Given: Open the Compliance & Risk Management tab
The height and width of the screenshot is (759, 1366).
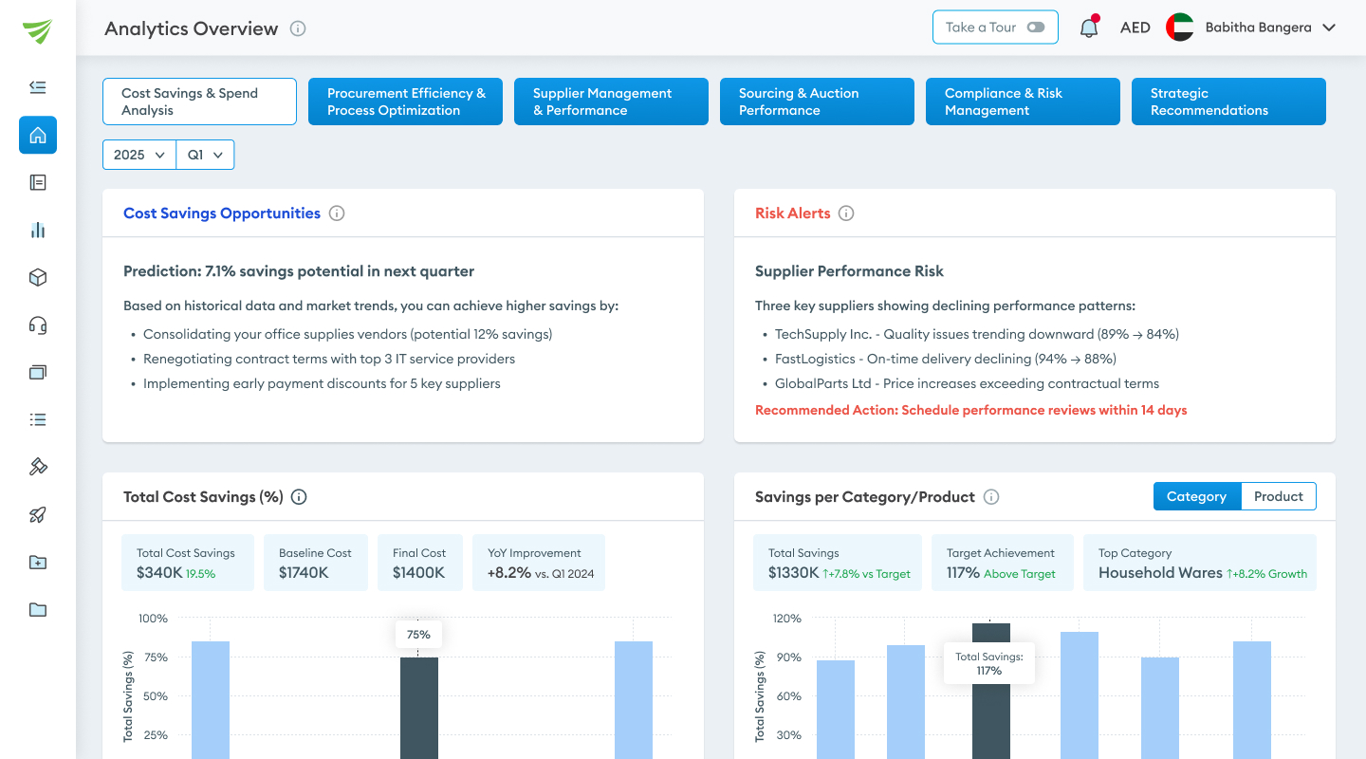Looking at the screenshot, I should click(1023, 102).
